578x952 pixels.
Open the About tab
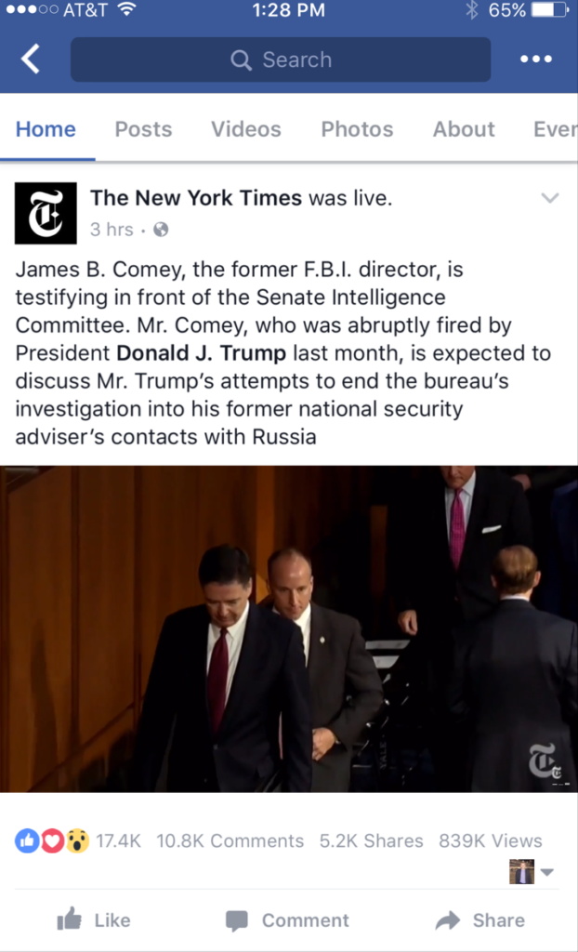click(x=464, y=129)
